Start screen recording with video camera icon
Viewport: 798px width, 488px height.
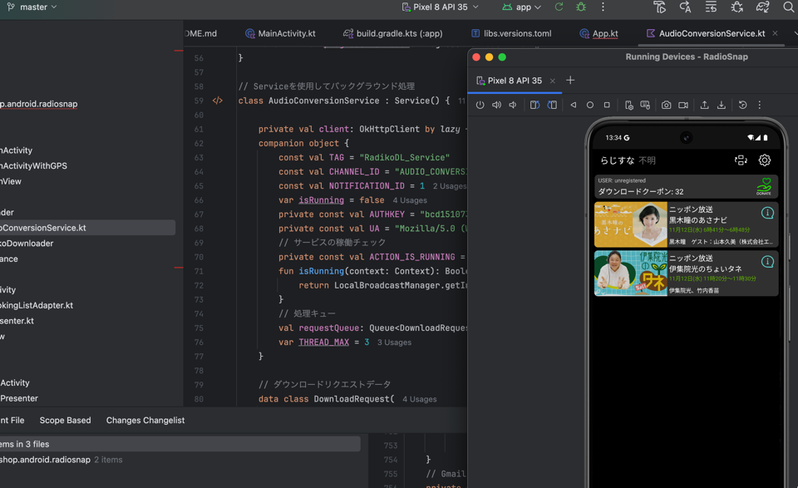point(683,106)
